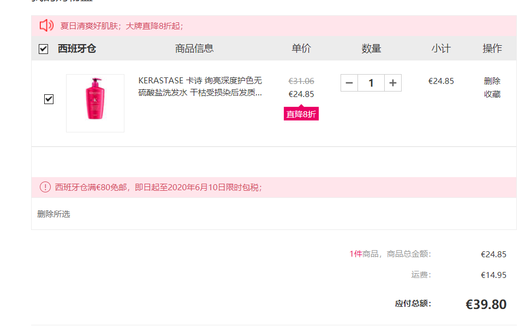Click the 夏日清爽好肌肤 promotion banner text
Image resolution: width=525 pixels, height=327 pixels.
(x=122, y=26)
